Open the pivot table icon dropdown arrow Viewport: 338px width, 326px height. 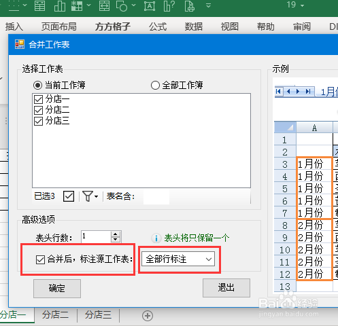pos(89,5)
